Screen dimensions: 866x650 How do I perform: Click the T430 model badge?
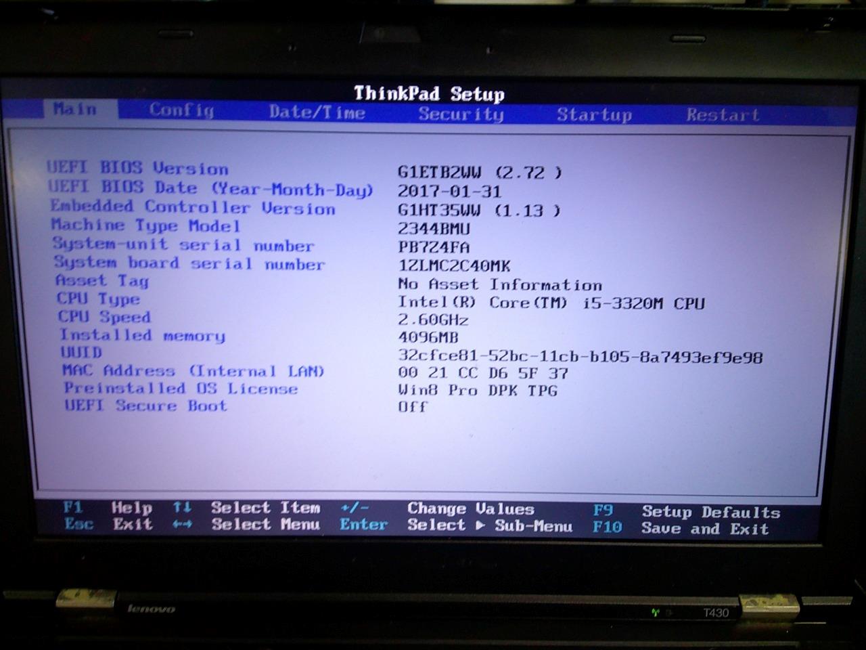pyautogui.click(x=716, y=613)
